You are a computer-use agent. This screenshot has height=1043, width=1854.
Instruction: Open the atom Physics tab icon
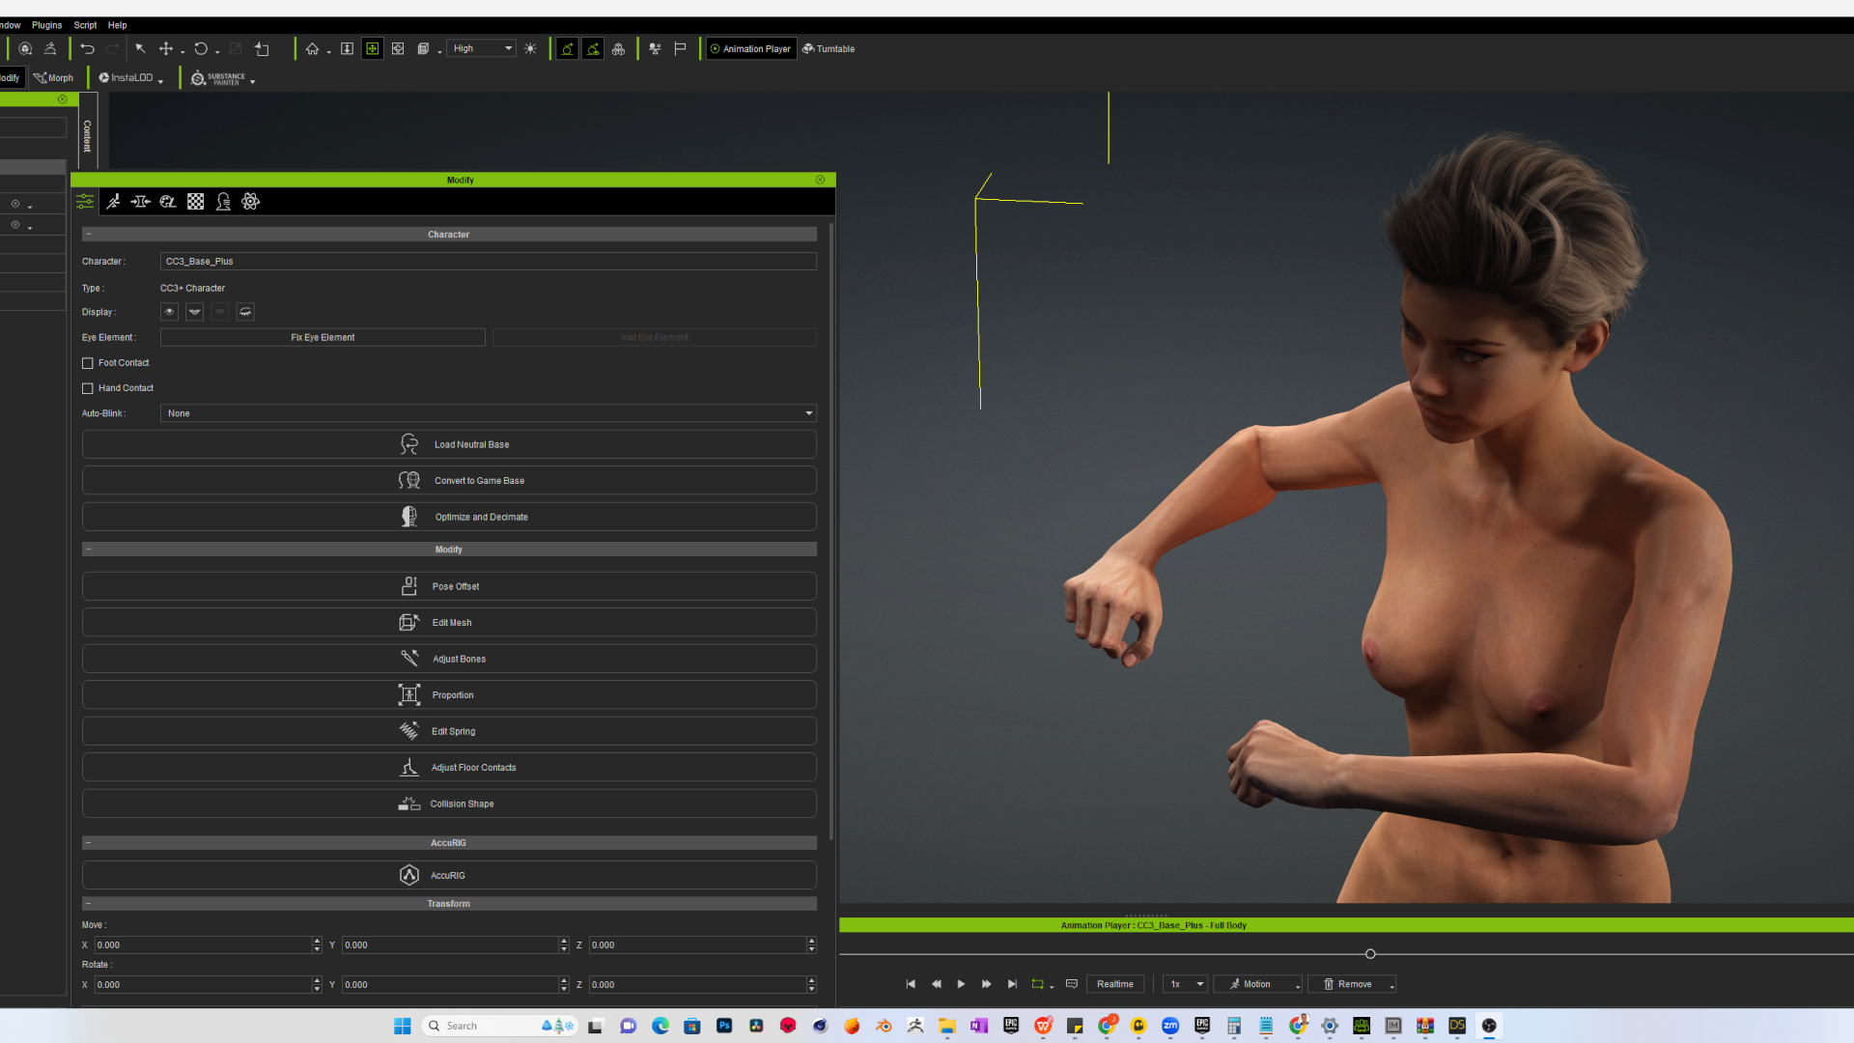(251, 202)
